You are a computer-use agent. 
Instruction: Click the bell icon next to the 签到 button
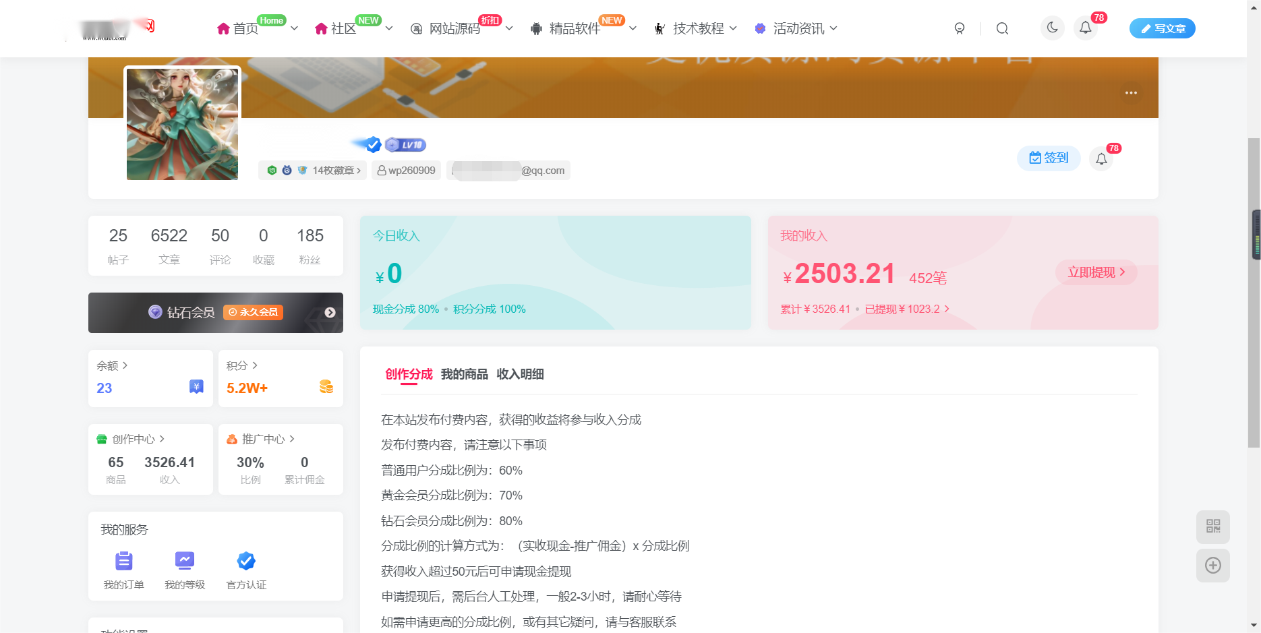pos(1103,158)
